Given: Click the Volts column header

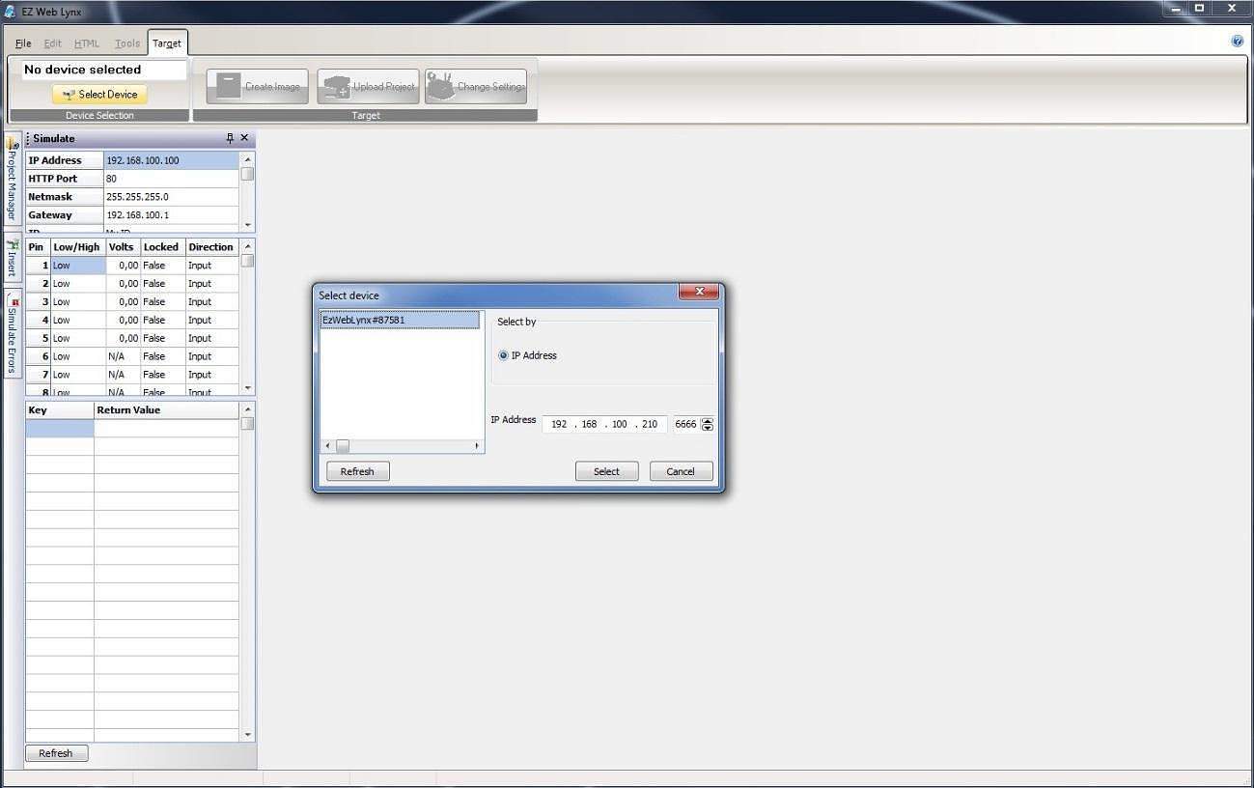Looking at the screenshot, I should [x=122, y=247].
